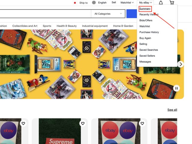The width and height of the screenshot is (192, 144).
Task: Open the shopping cart icon
Action: point(172,2)
